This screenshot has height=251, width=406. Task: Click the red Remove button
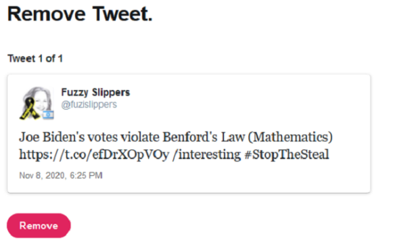click(x=39, y=226)
